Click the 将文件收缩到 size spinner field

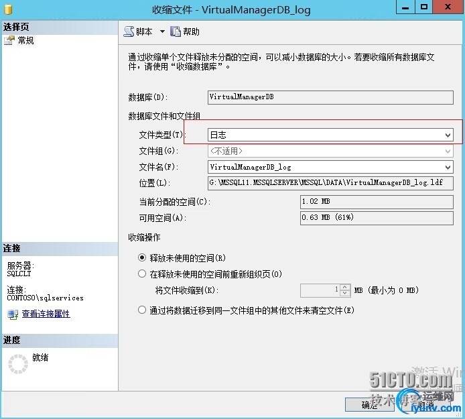point(326,290)
